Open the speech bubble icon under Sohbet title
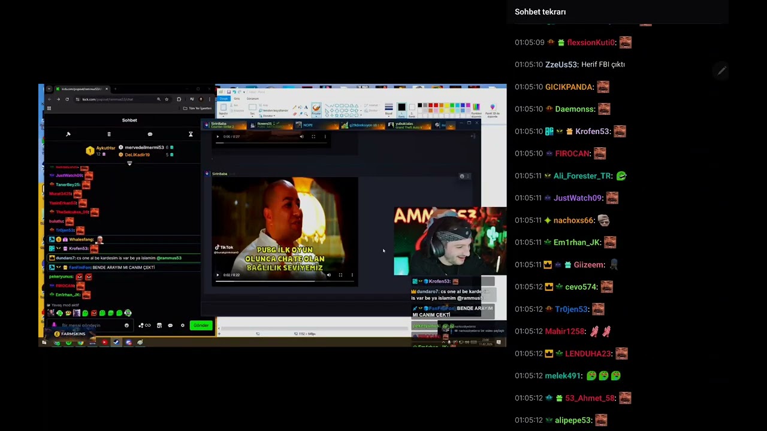This screenshot has width=767, height=431. coord(150,134)
